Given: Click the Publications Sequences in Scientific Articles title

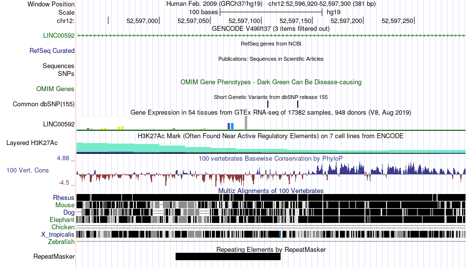Looking at the screenshot, I should point(271,59).
